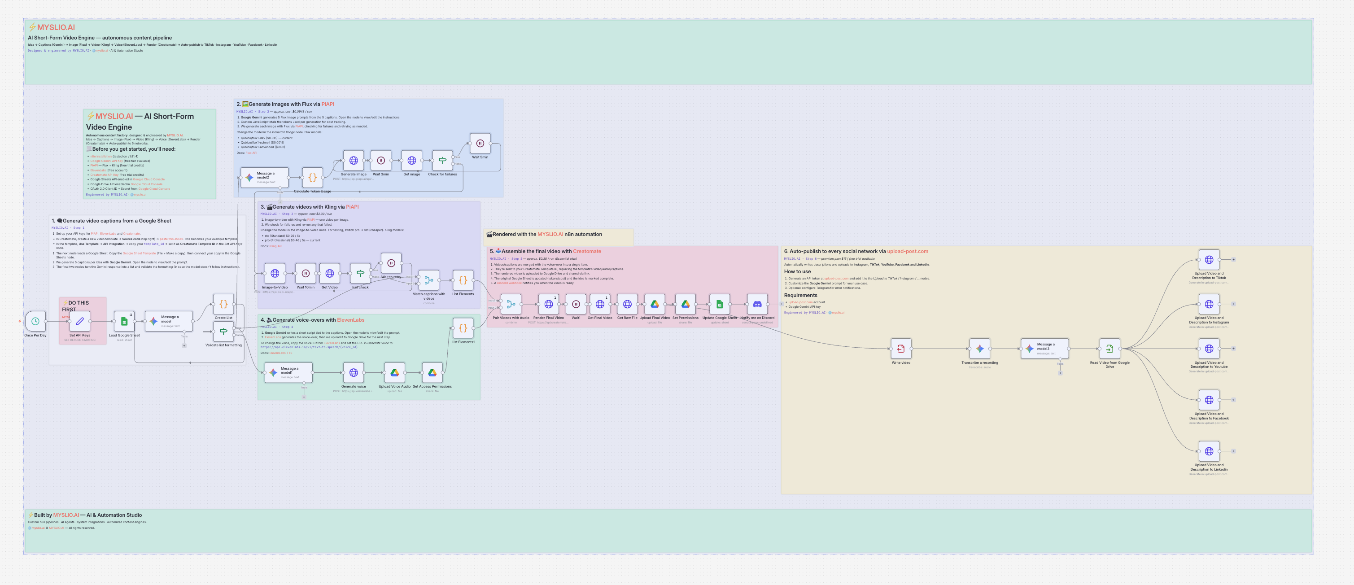
Task: Select the Render Final Video node
Action: [x=548, y=304]
